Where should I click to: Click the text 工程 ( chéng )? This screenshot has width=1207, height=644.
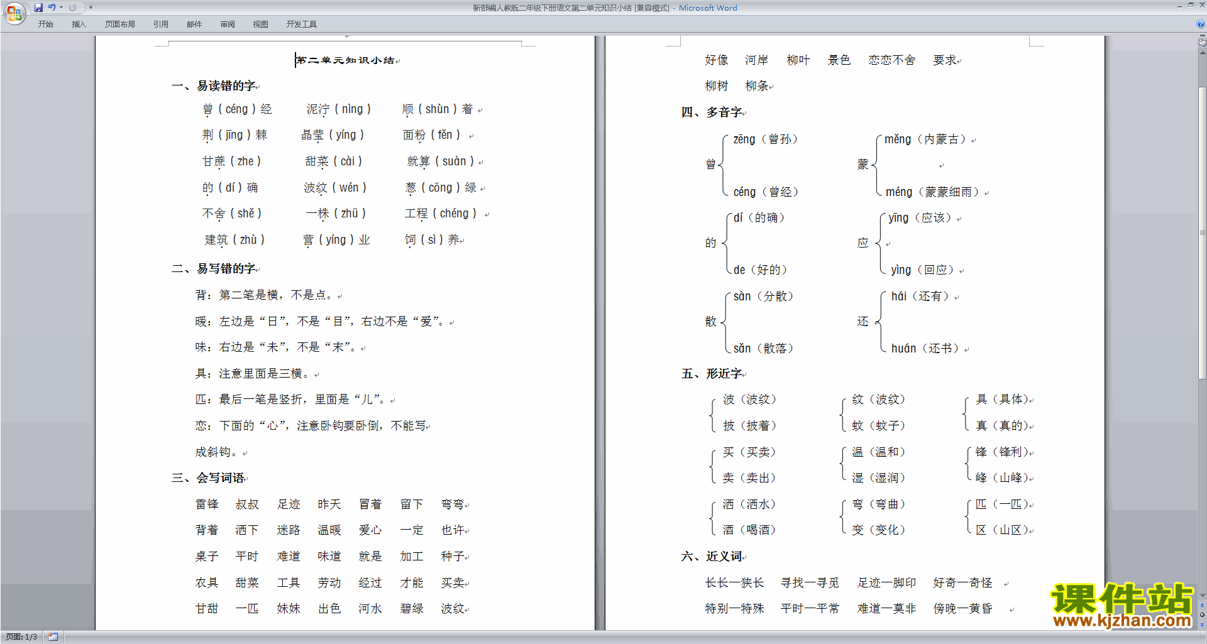[441, 214]
